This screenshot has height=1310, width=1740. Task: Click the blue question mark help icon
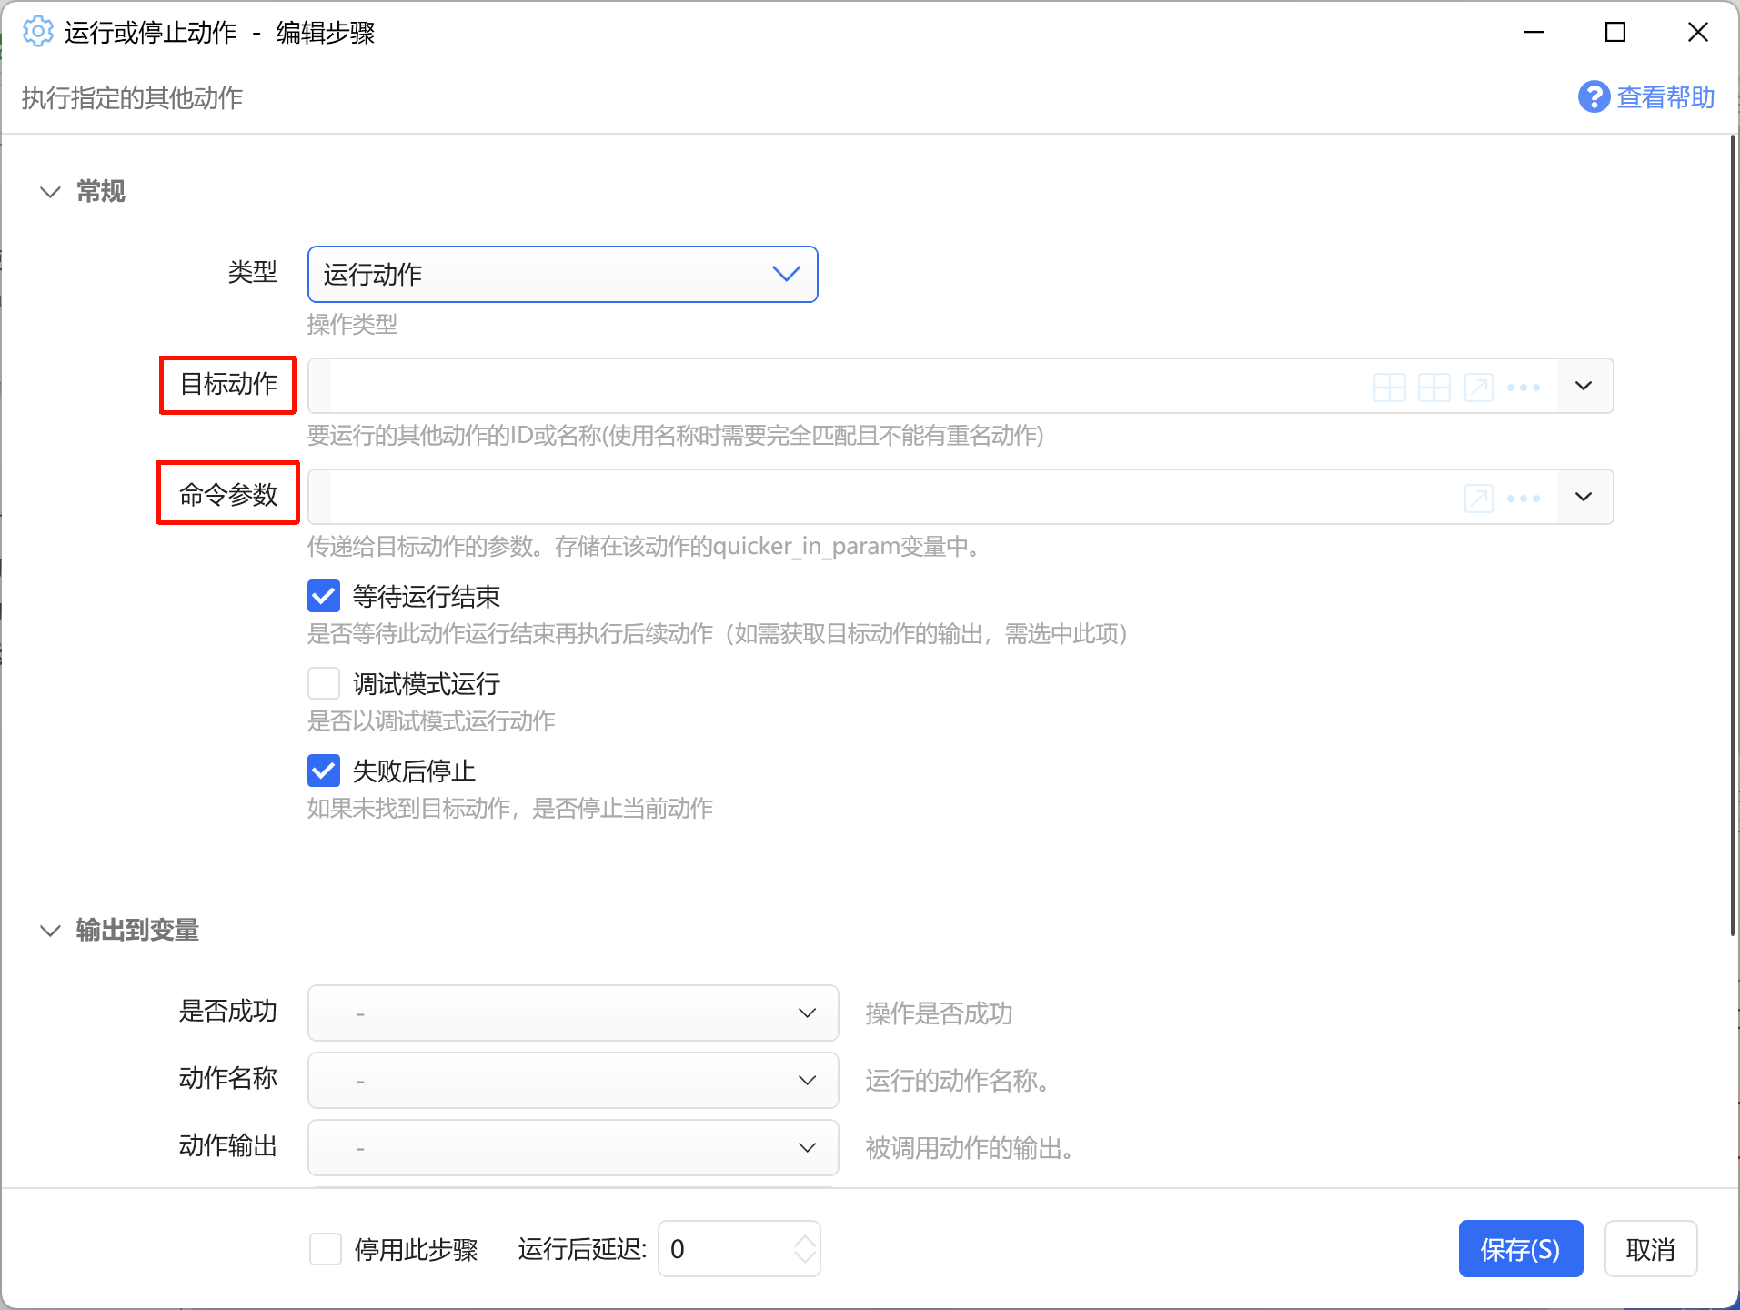tap(1594, 96)
